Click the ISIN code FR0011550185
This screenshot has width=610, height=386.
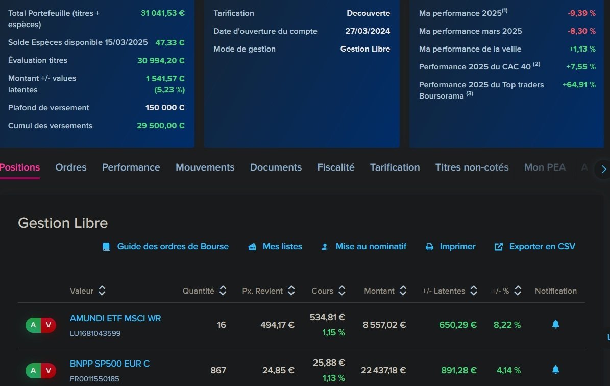point(94,379)
